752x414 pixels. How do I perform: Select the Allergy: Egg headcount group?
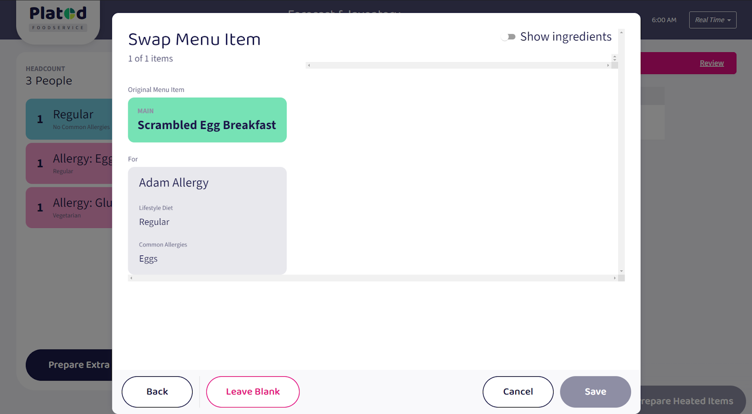(69, 163)
